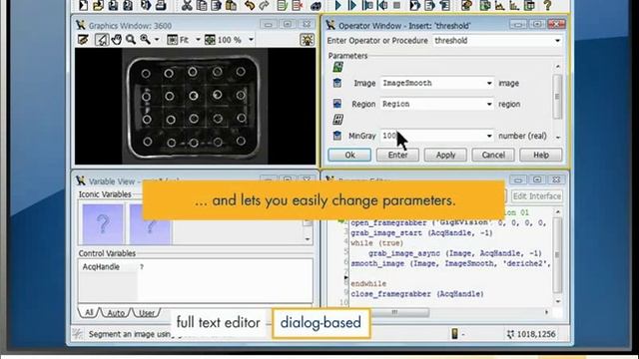Click the green iconic input parameters icon

pyautogui.click(x=337, y=67)
